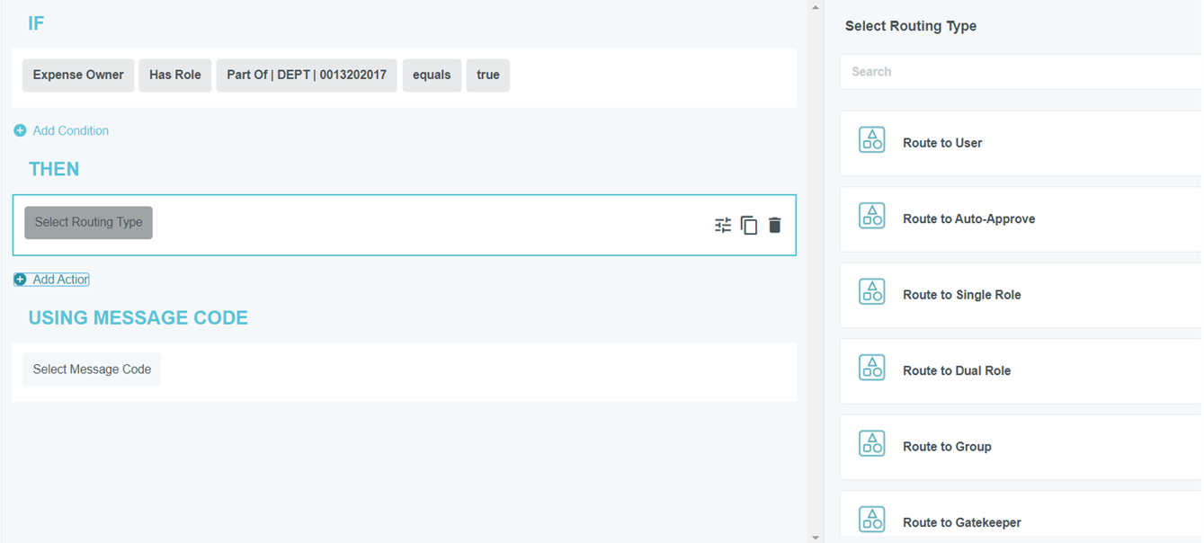The width and height of the screenshot is (1204, 543).
Task: Click the copy action icon
Action: click(749, 226)
